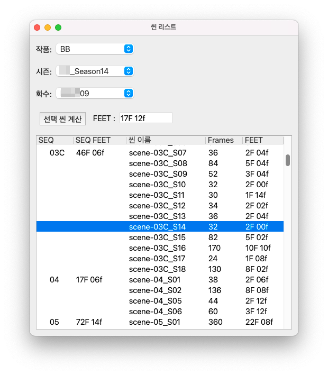Open the 작품 dropdown showing BB
This screenshot has height=375, width=328.
tap(95, 49)
